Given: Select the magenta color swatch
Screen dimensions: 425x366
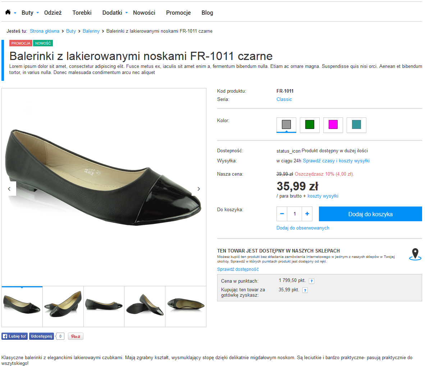Looking at the screenshot, I should (x=333, y=125).
